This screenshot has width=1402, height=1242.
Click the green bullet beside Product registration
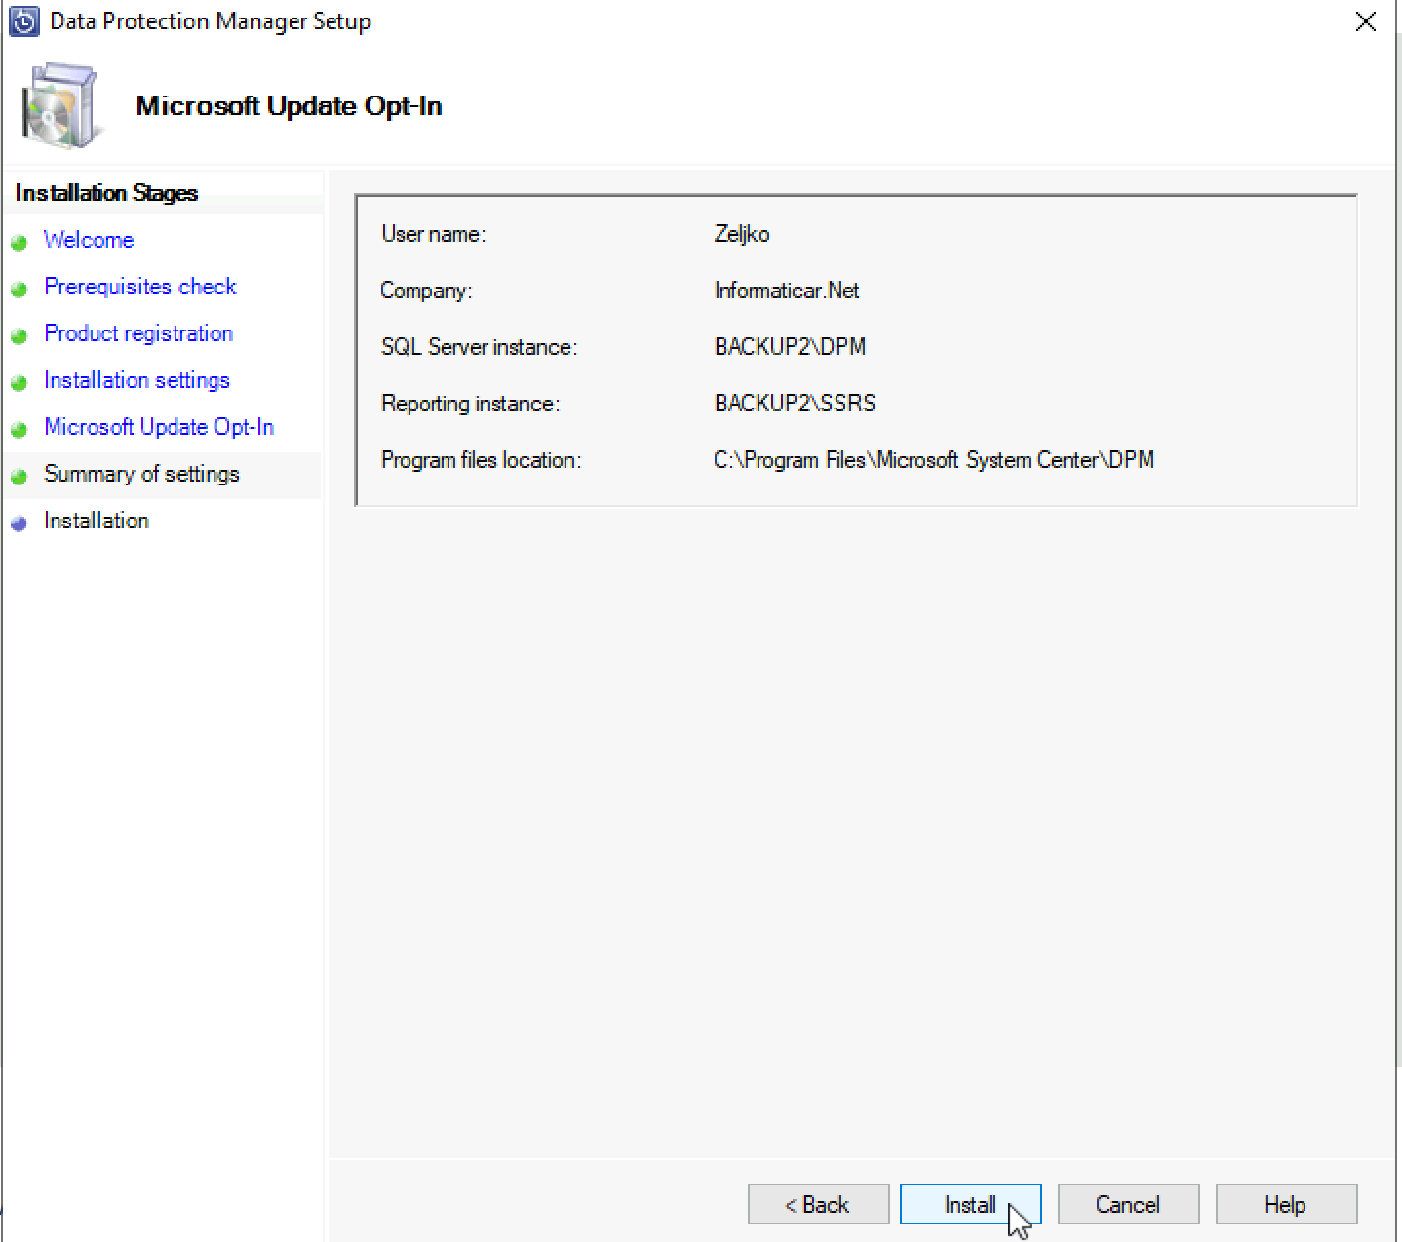tap(19, 335)
